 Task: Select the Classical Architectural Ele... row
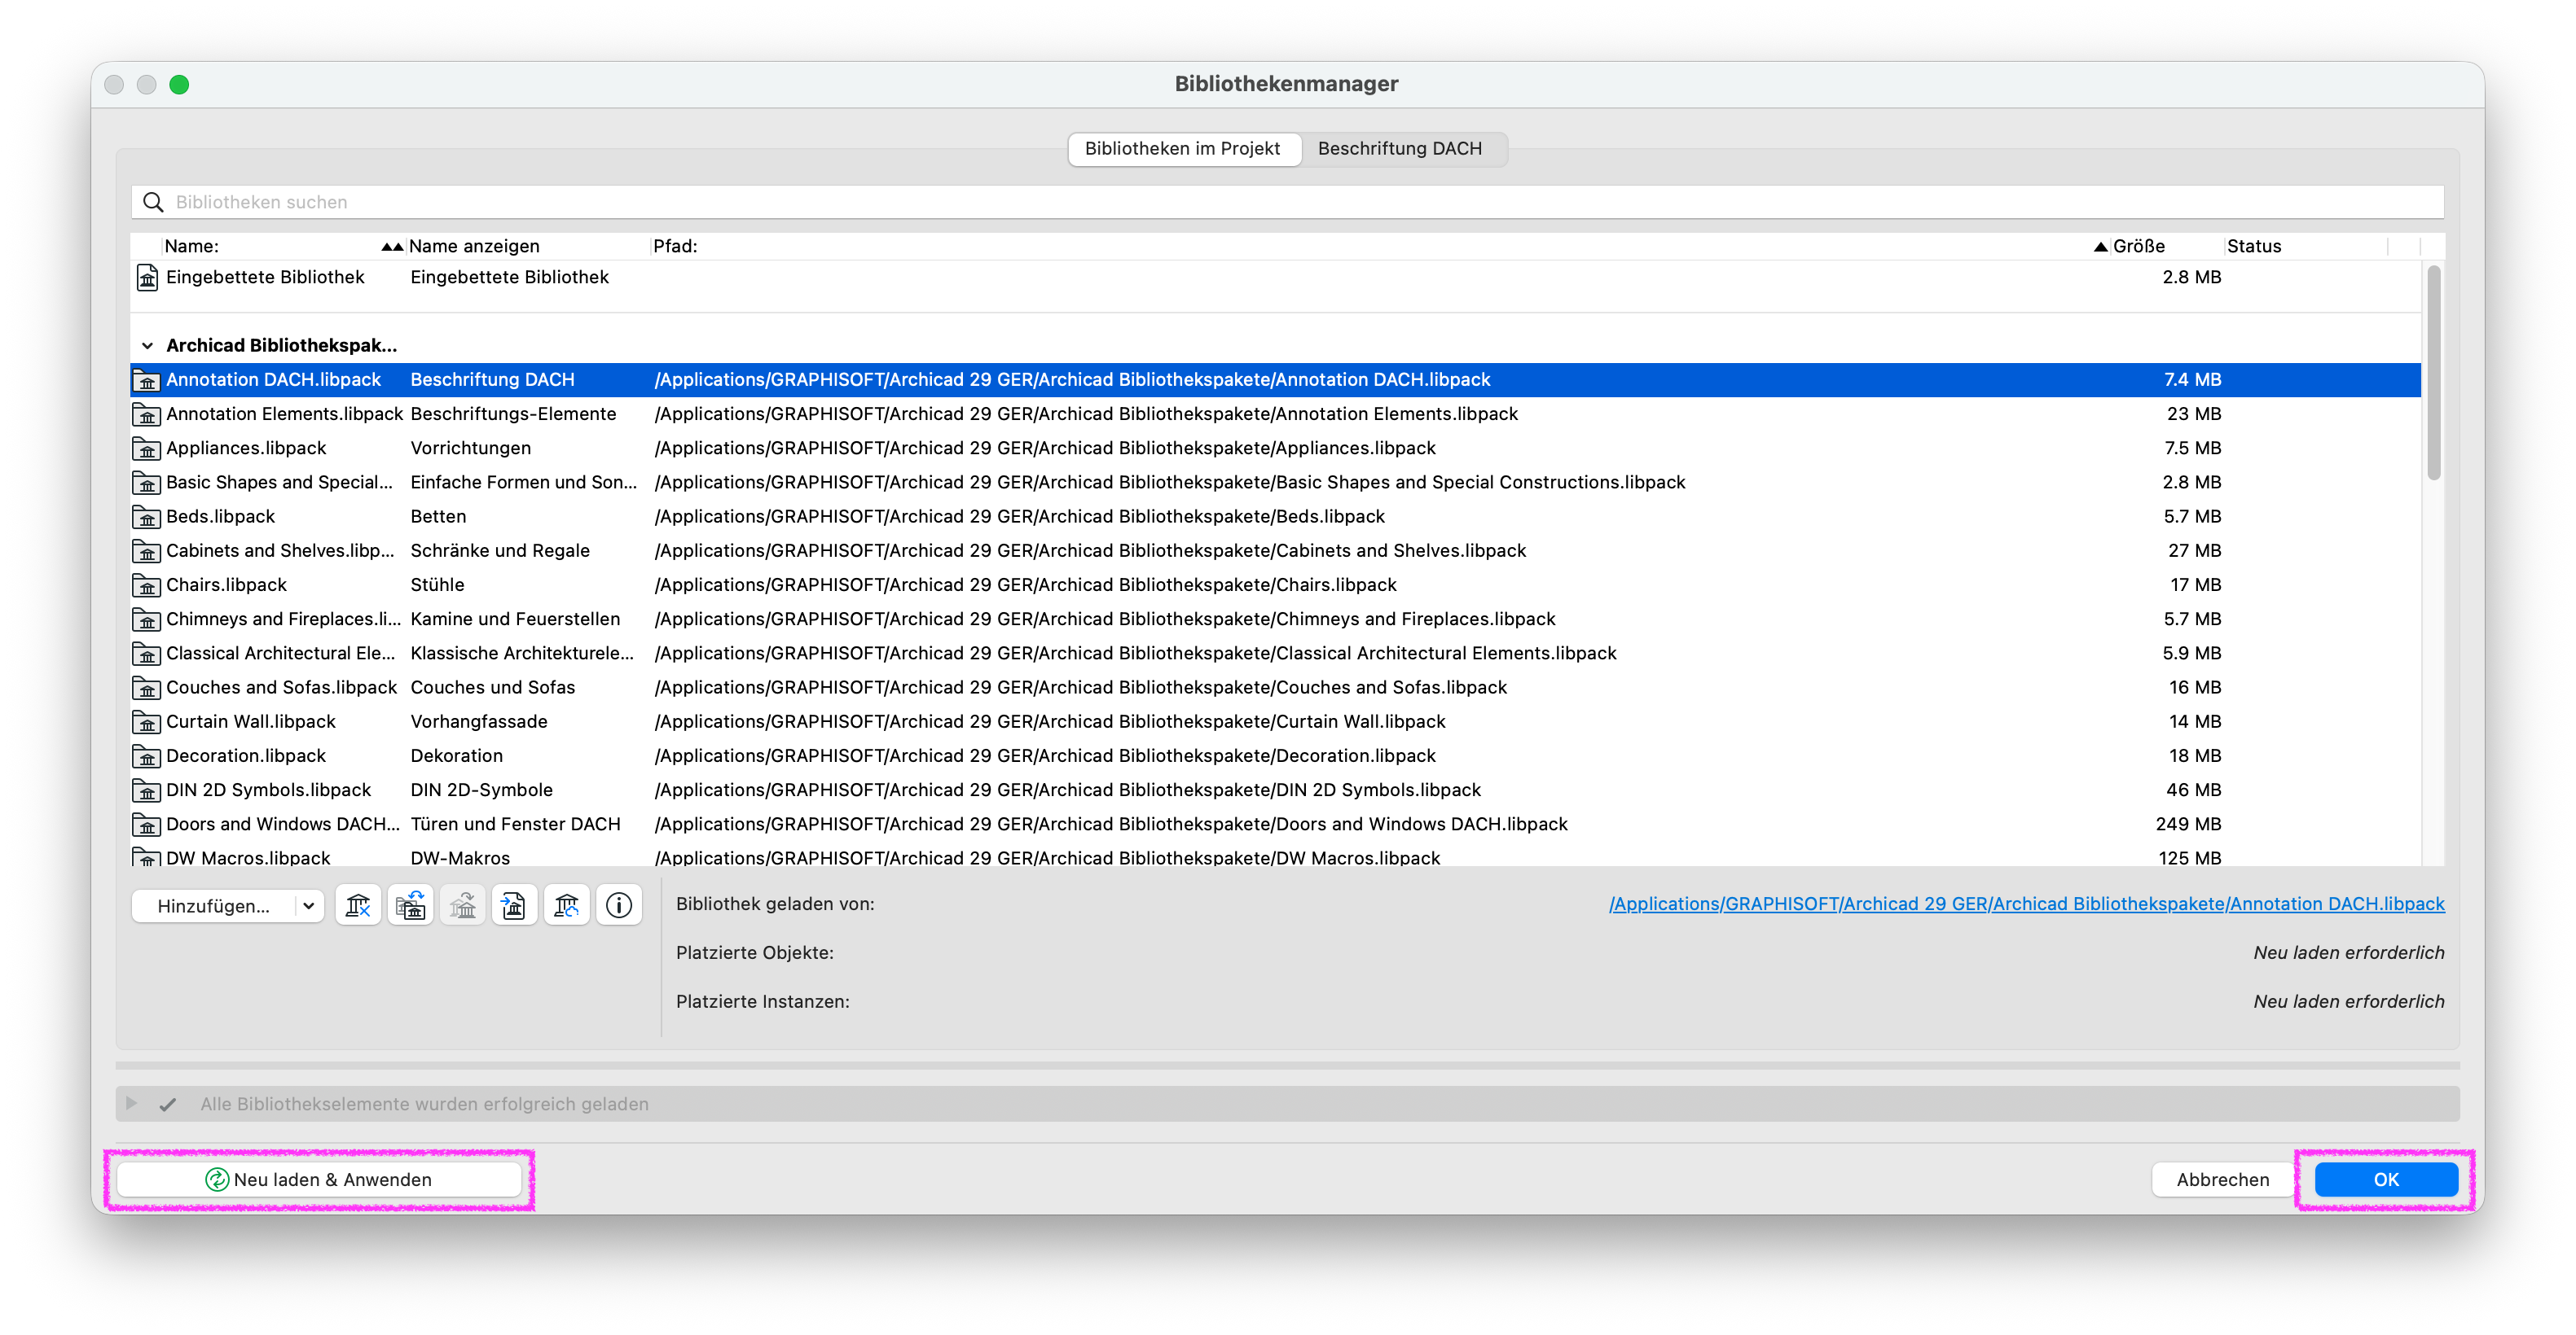pyautogui.click(x=1276, y=654)
